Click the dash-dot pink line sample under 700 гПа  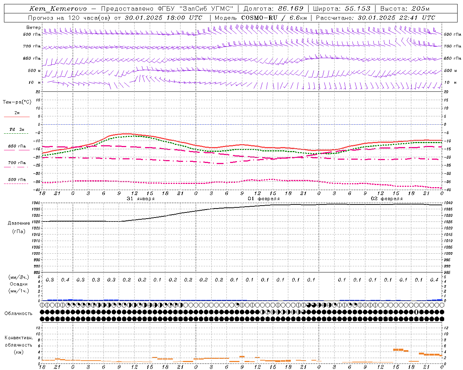[x=17, y=167]
